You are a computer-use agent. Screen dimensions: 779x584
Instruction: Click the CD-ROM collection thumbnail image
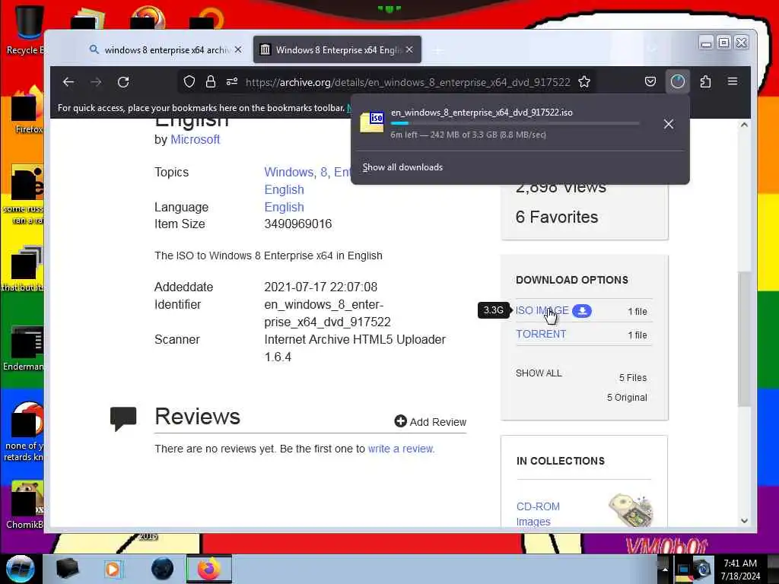[x=631, y=510]
